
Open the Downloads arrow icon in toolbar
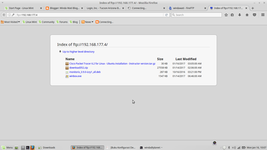(239, 15)
